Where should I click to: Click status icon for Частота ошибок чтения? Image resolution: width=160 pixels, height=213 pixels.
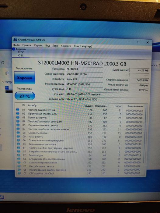point(18,109)
